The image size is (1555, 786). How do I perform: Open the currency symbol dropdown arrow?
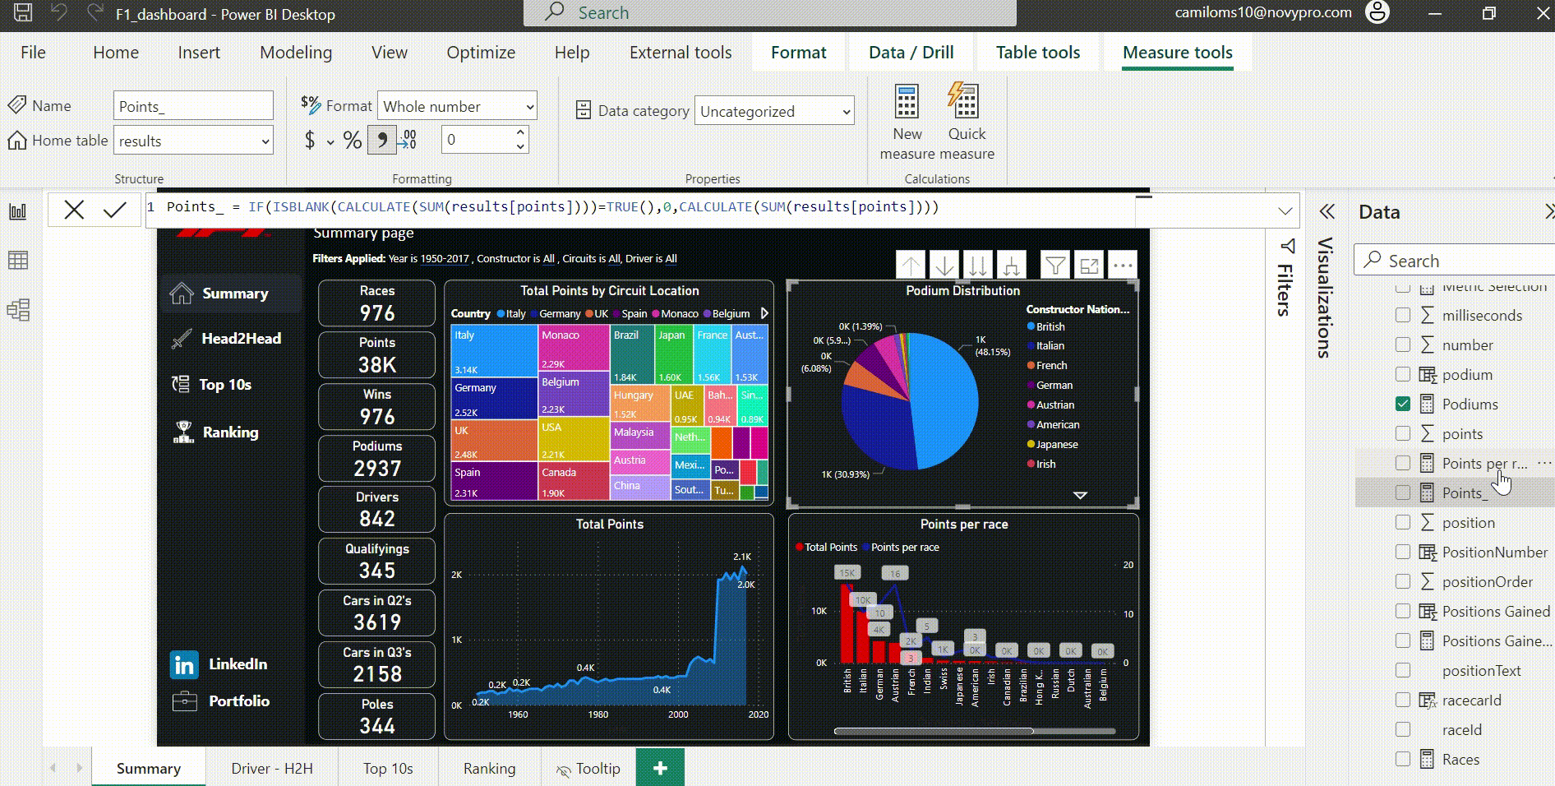(x=330, y=141)
